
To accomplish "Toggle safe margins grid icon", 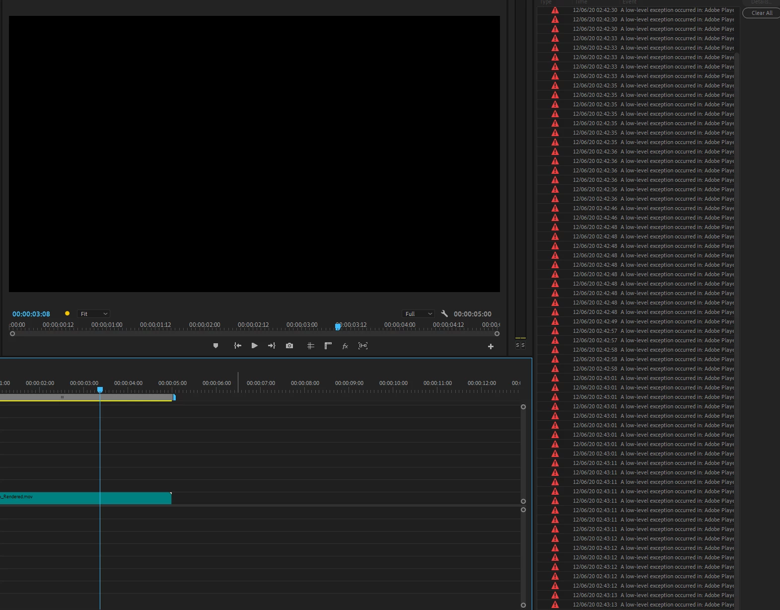I will coord(311,346).
